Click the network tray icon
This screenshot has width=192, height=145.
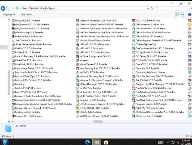point(173,142)
